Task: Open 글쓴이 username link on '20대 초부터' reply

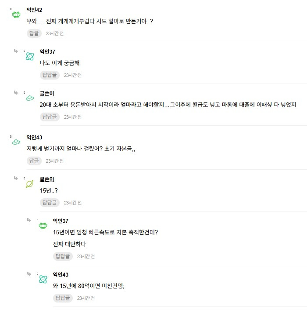Action: pyautogui.click(x=47, y=94)
